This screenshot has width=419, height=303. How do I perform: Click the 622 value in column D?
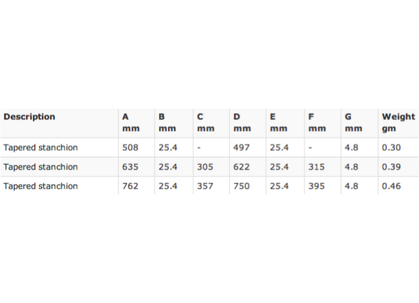[x=242, y=167]
